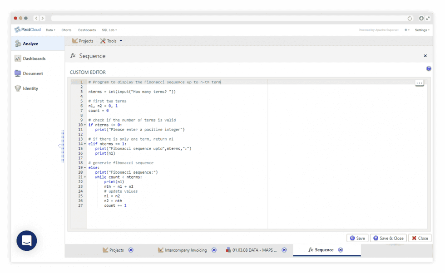This screenshot has width=445, height=273.
Task: Collapse the code fold at line 10
Action: (85, 125)
